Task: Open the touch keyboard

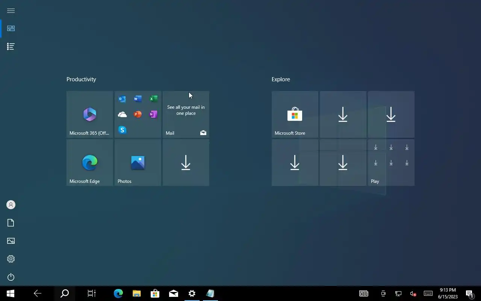Action: 428,293
